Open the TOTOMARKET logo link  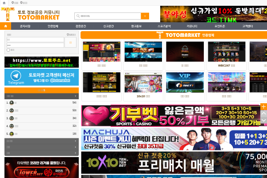point(30,15)
